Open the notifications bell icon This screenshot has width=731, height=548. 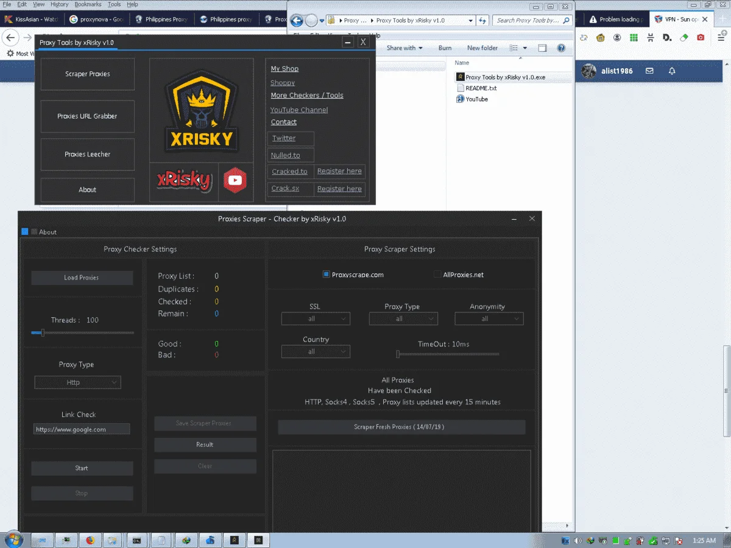672,71
